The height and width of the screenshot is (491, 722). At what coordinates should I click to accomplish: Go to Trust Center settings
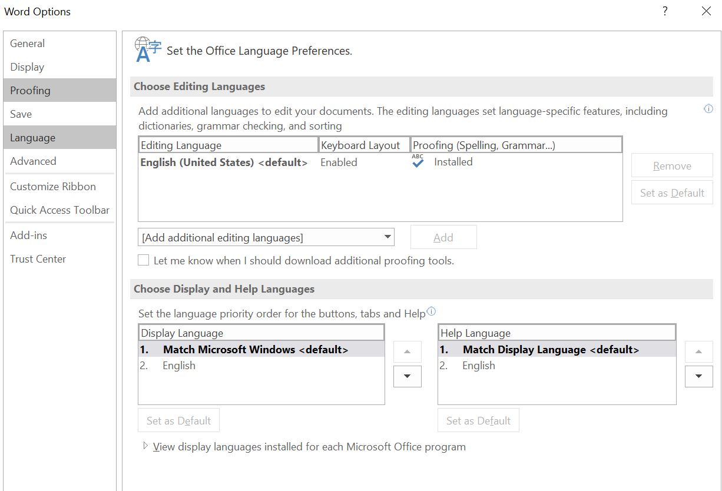(38, 258)
